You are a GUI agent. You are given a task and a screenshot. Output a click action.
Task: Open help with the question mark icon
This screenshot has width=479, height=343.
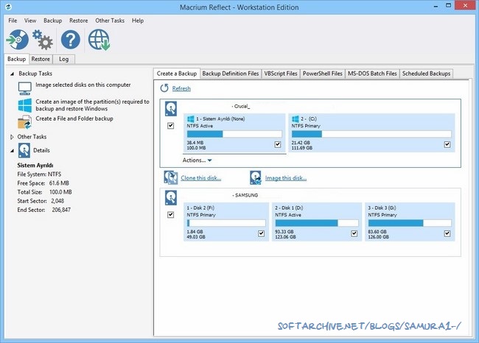click(x=70, y=40)
